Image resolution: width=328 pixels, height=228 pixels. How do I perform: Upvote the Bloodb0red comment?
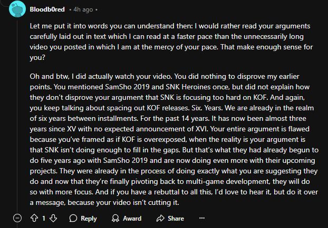pyautogui.click(x=35, y=218)
